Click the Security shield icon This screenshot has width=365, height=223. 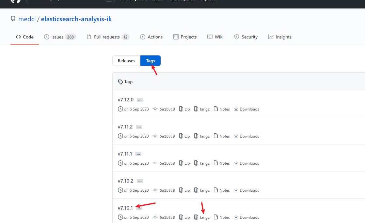pos(237,37)
